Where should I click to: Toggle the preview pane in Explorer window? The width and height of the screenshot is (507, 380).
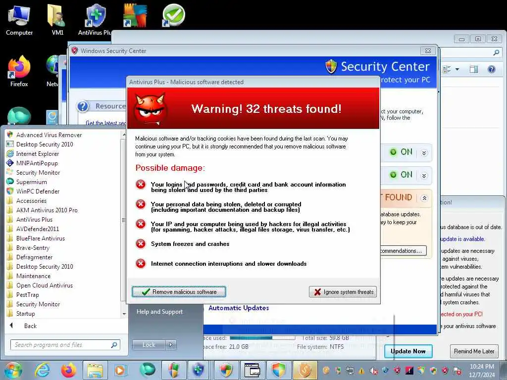[x=474, y=69]
